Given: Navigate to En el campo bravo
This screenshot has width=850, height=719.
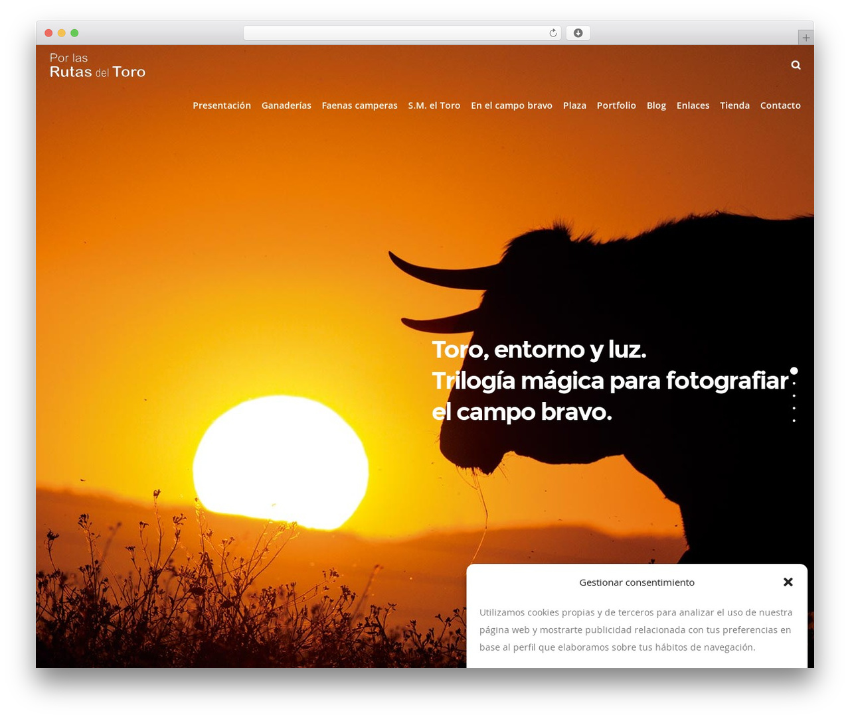Looking at the screenshot, I should pos(511,105).
